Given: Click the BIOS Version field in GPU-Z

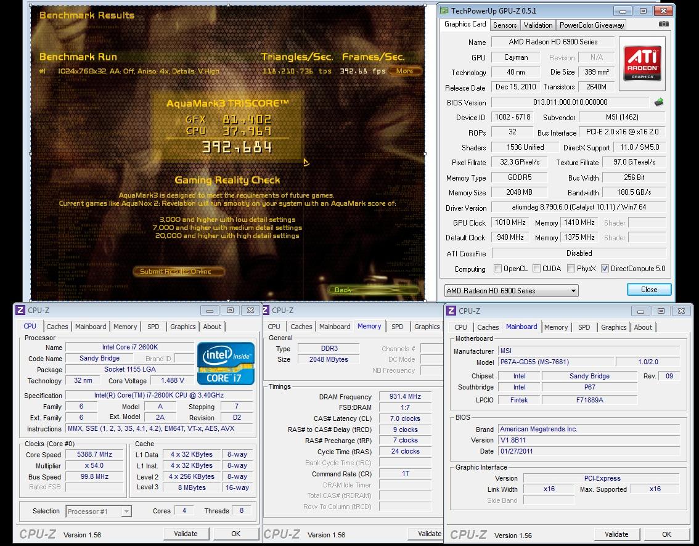Looking at the screenshot, I should pyautogui.click(x=570, y=102).
